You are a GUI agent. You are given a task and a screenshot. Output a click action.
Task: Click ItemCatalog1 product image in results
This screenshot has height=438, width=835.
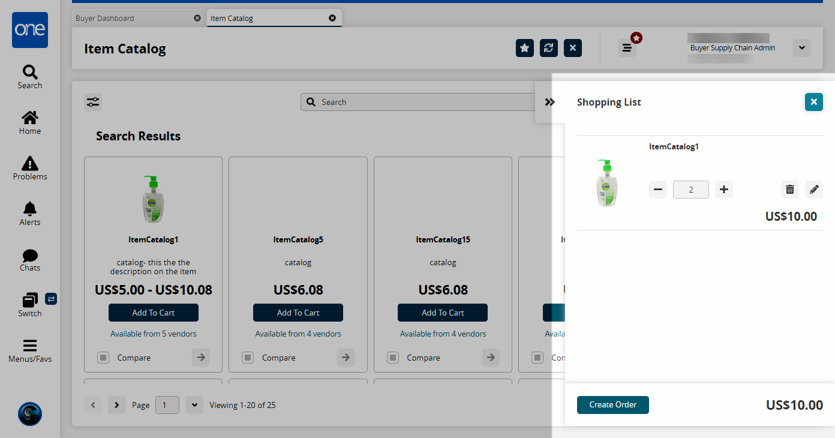154,199
